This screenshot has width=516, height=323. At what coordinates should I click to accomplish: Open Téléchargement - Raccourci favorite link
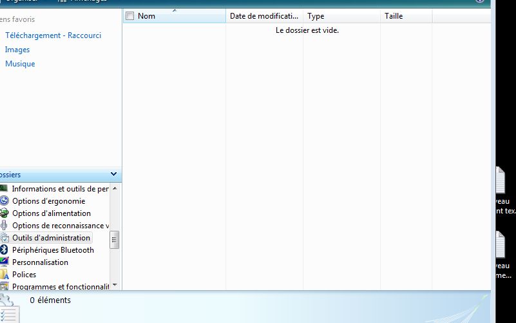click(x=53, y=35)
